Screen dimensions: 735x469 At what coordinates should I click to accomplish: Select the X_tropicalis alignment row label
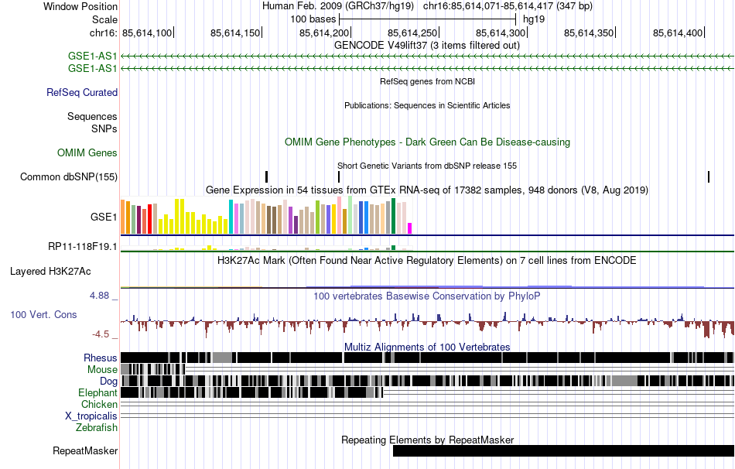(x=91, y=416)
